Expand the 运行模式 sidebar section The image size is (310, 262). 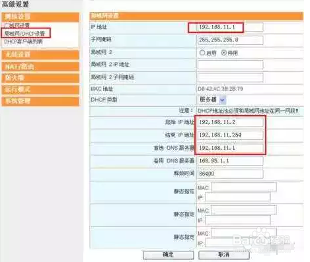(40, 90)
